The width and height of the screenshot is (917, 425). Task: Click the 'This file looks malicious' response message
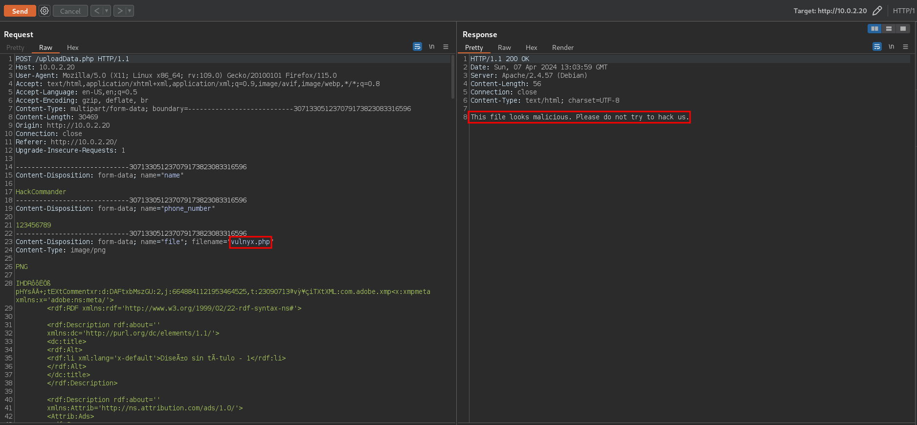[x=580, y=117]
